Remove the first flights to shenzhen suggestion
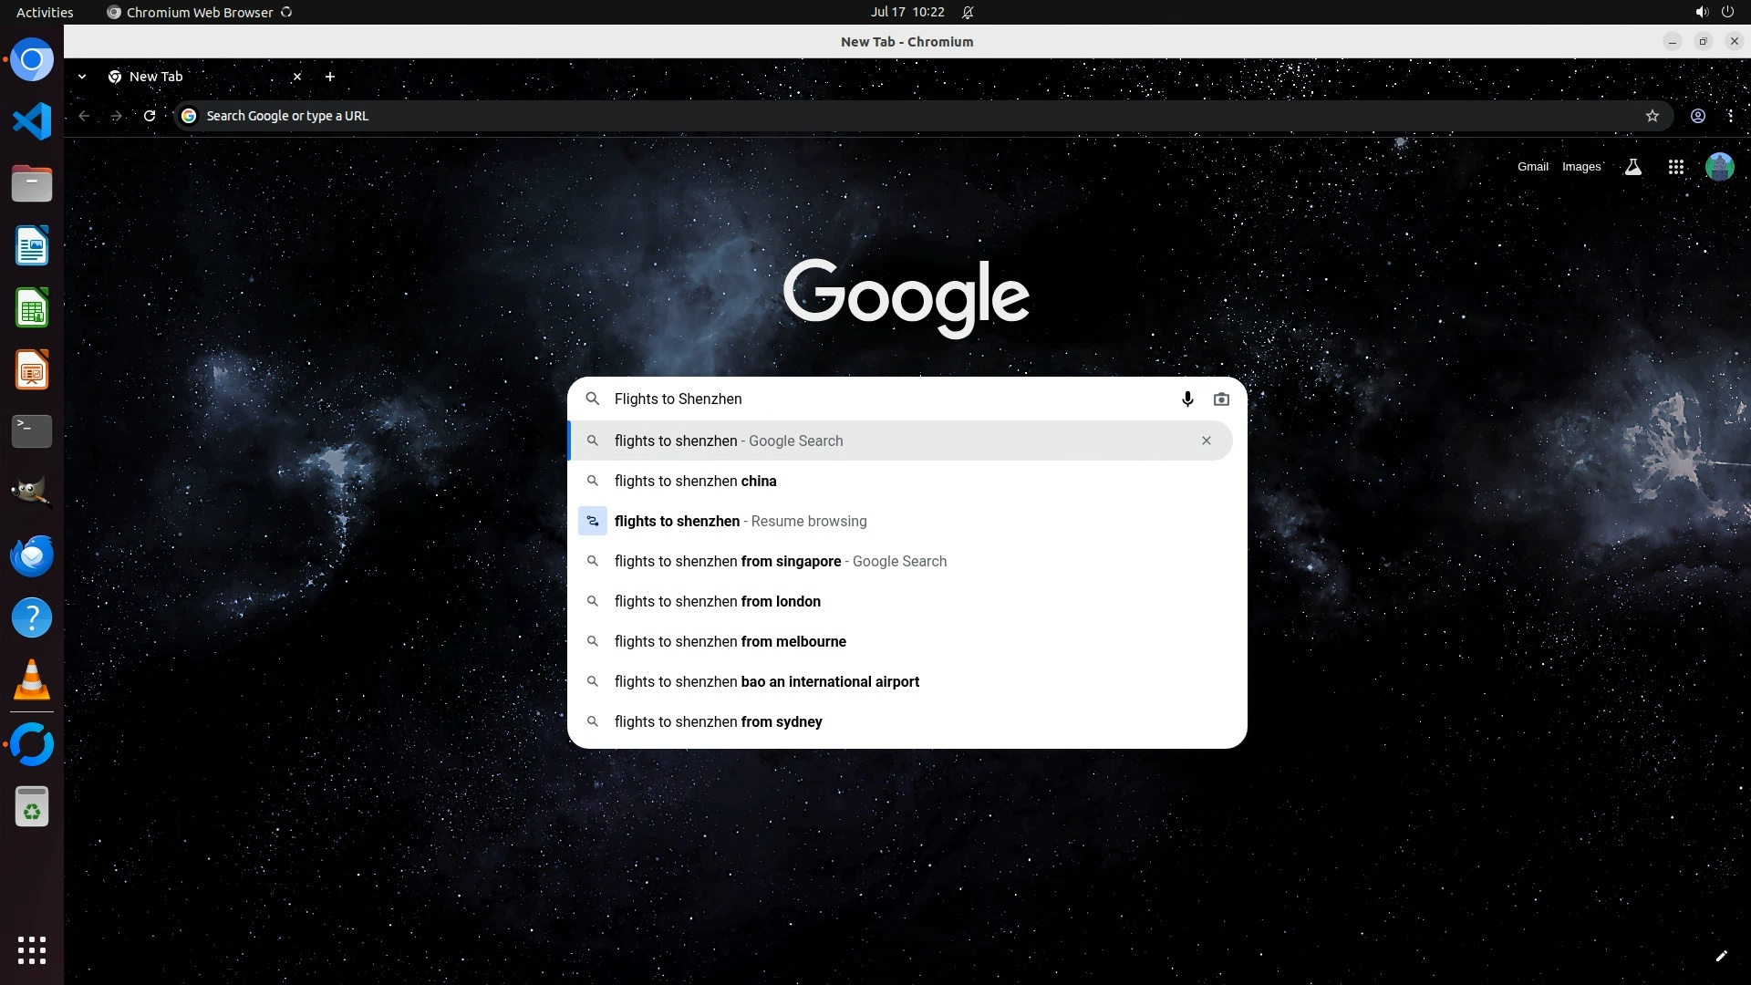The width and height of the screenshot is (1751, 985). [1206, 441]
